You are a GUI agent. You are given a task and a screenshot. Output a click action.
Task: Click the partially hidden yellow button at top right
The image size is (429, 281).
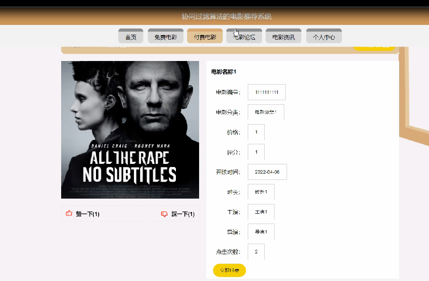pos(374,48)
